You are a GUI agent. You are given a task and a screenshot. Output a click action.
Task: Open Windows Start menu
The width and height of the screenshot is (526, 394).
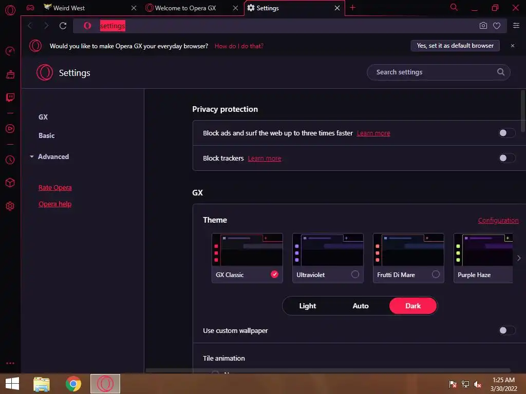(x=12, y=384)
